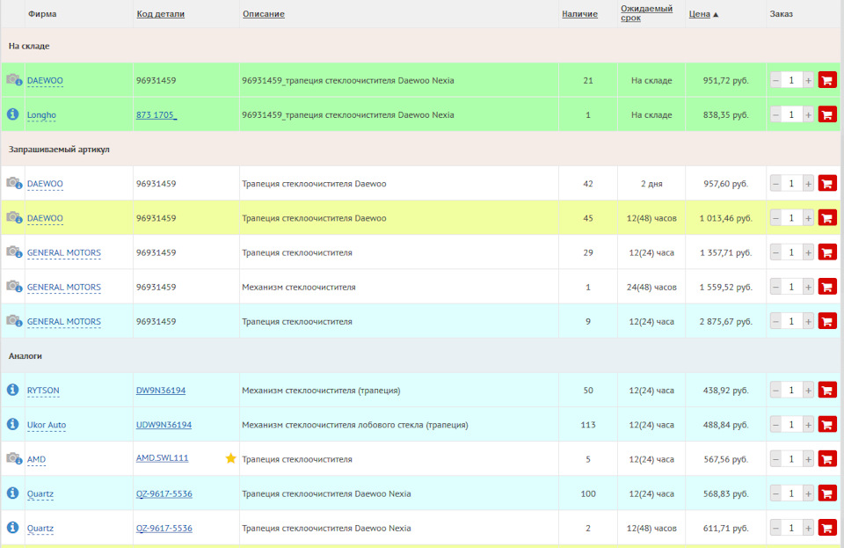Add the Quartz 611,71 руб. item to cart

(x=827, y=528)
